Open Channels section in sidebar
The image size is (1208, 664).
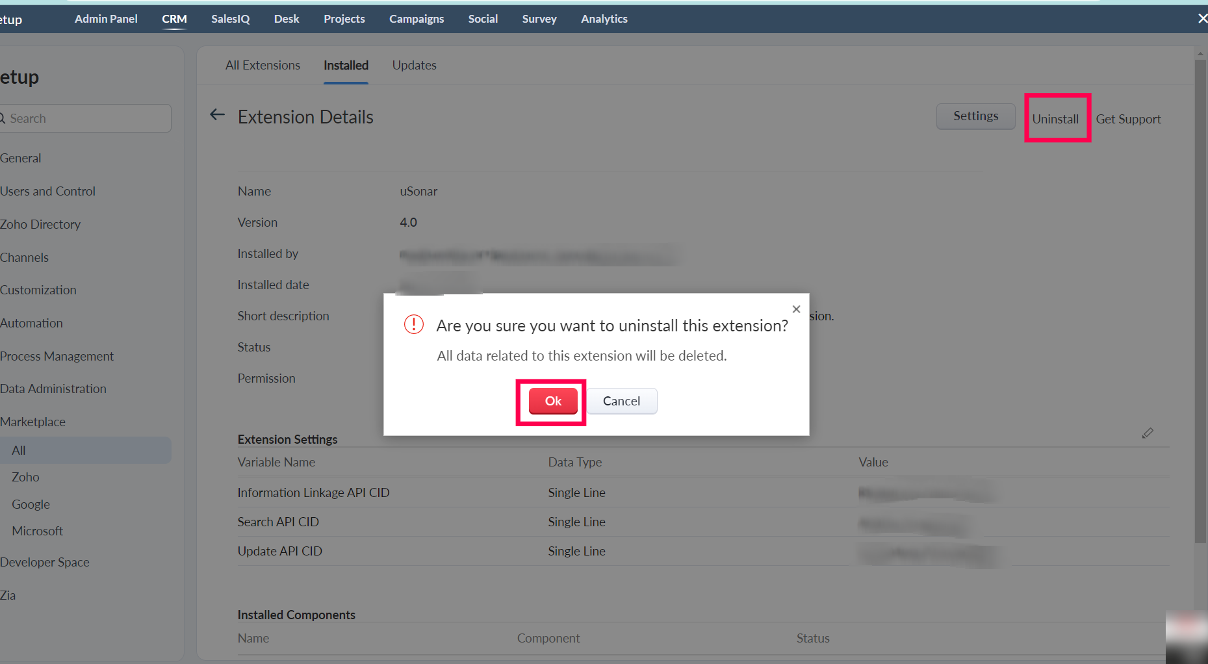pos(24,257)
